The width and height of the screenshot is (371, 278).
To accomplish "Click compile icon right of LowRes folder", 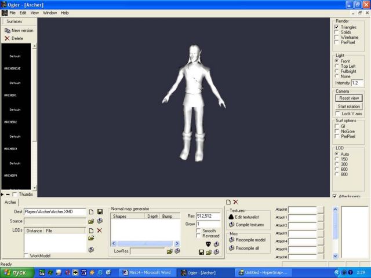I will (x=177, y=251).
